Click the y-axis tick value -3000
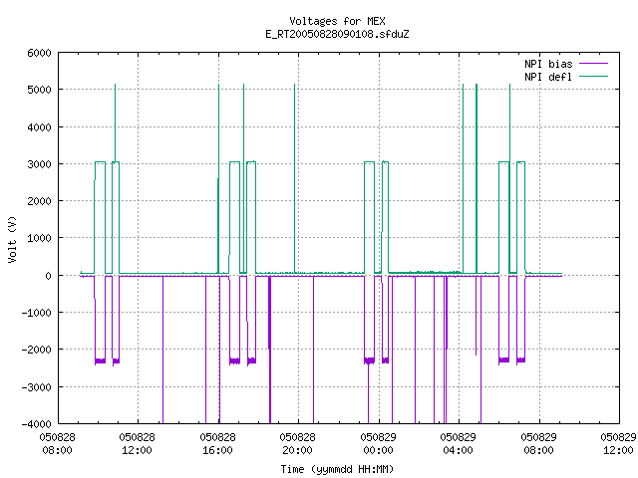 click(36, 387)
